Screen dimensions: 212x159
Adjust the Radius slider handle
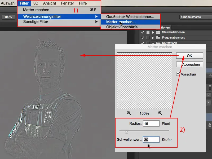coord(126,132)
